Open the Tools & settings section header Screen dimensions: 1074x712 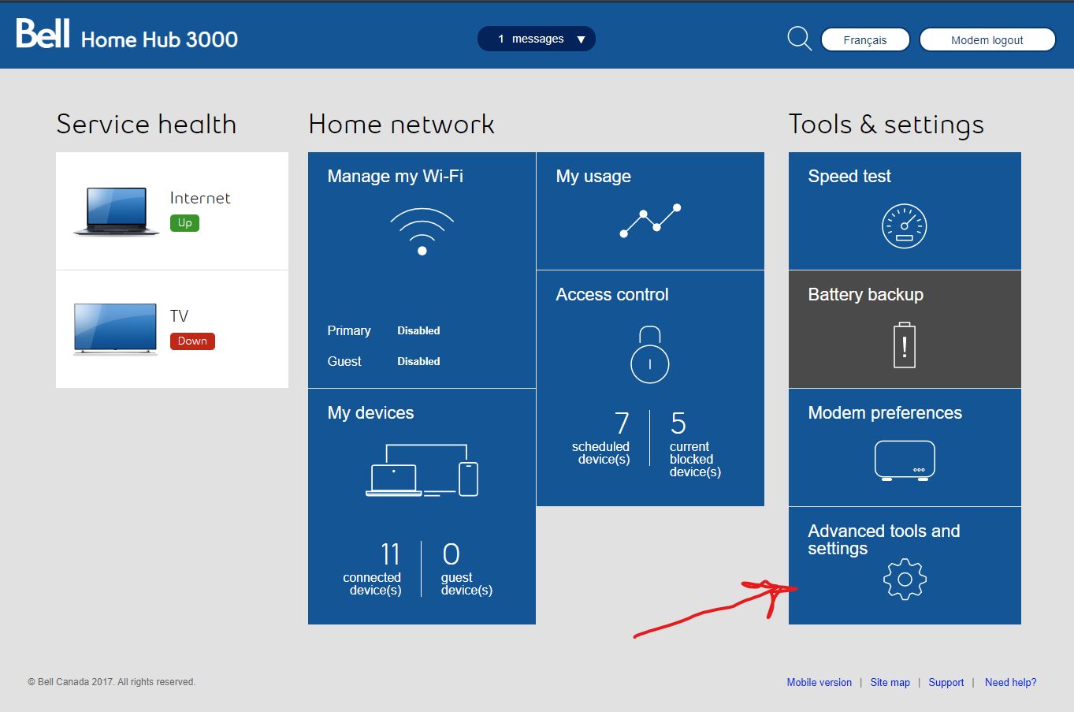click(886, 125)
